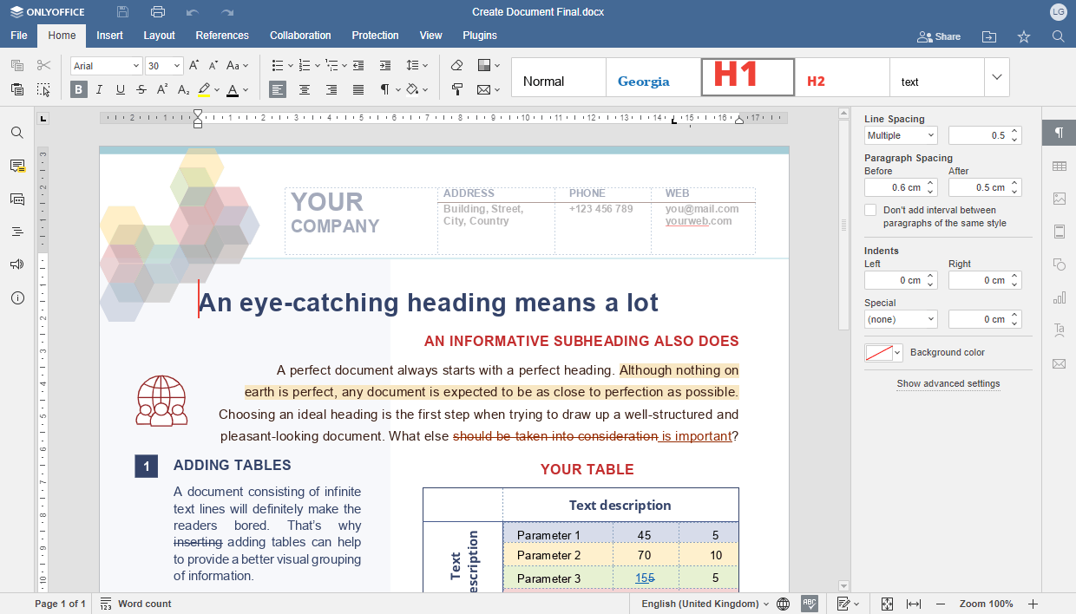The image size is (1076, 614).
Task: Open the Comments panel in left sidebar
Action: click(17, 166)
